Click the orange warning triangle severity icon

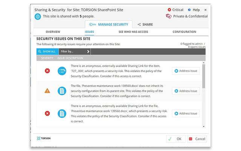47,91
